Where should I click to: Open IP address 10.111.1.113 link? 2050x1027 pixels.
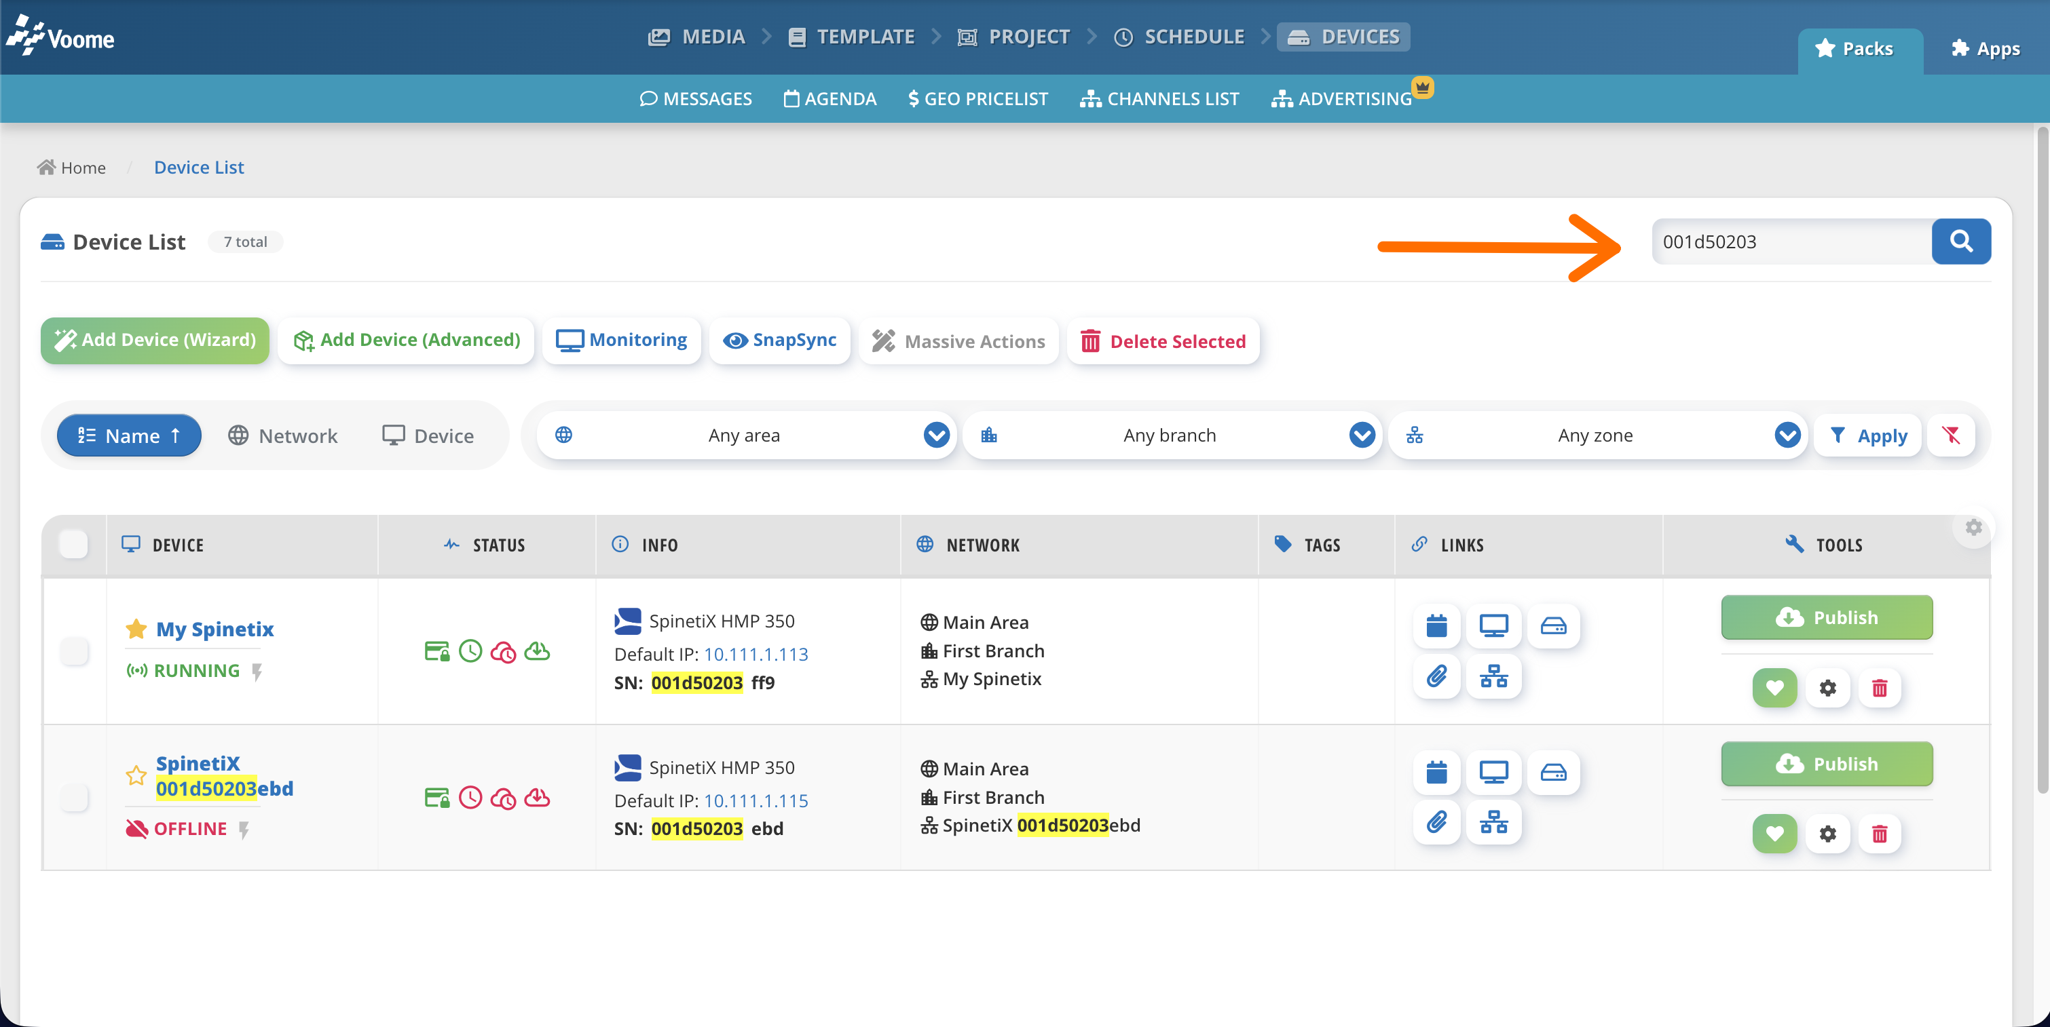click(756, 654)
